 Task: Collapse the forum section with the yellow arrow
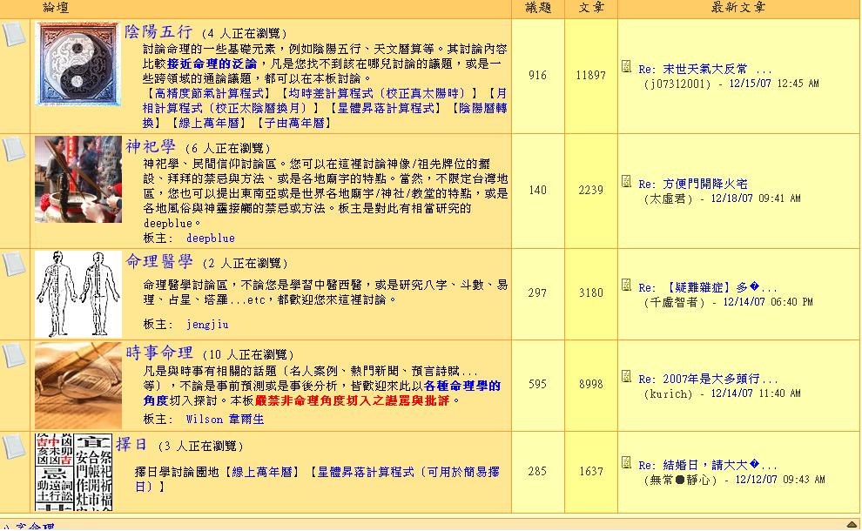852,523
